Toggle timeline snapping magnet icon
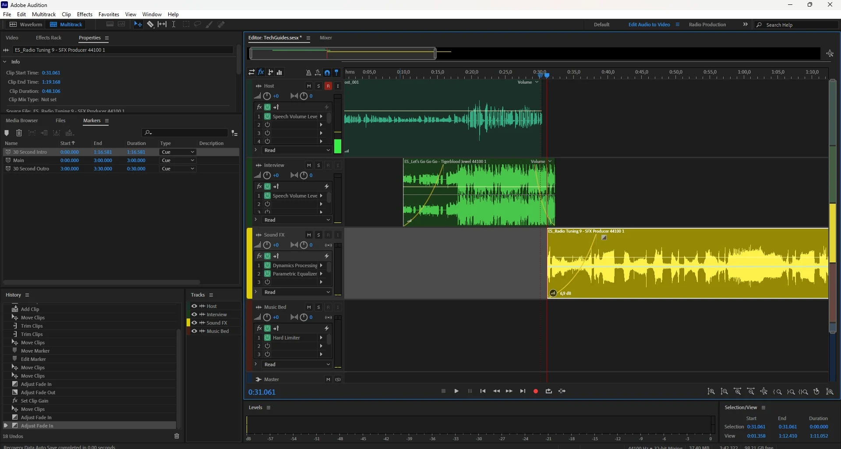This screenshot has width=841, height=449. click(327, 73)
